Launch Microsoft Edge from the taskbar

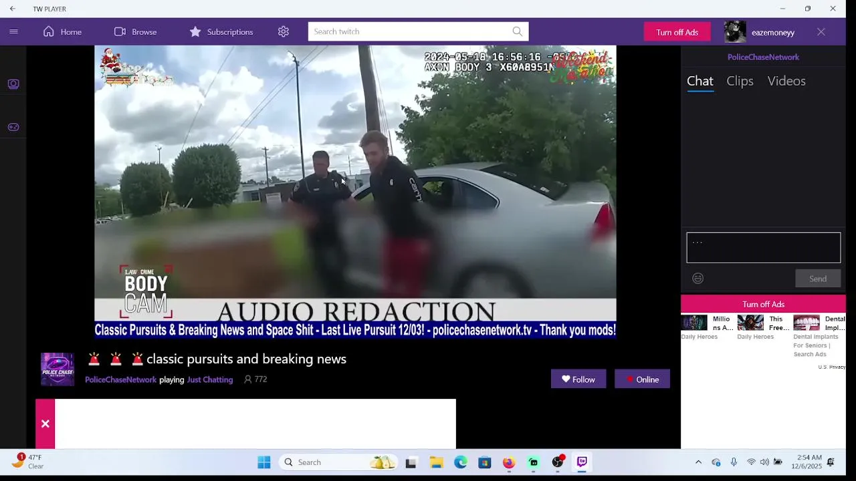pos(461,462)
